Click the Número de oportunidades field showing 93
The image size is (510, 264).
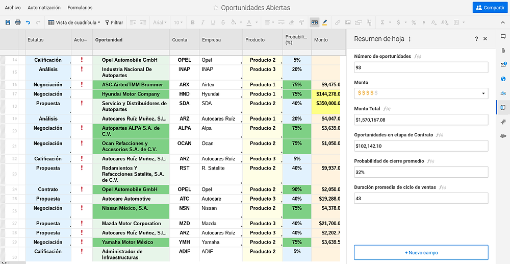421,67
